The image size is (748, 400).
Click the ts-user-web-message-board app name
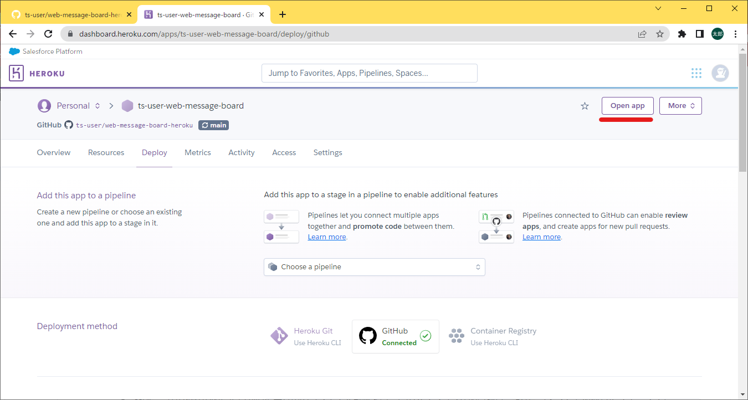pos(191,106)
